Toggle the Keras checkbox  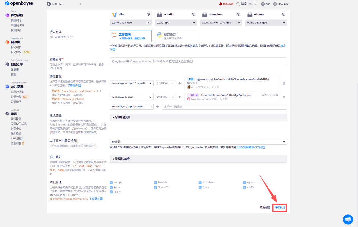click(x=111, y=187)
